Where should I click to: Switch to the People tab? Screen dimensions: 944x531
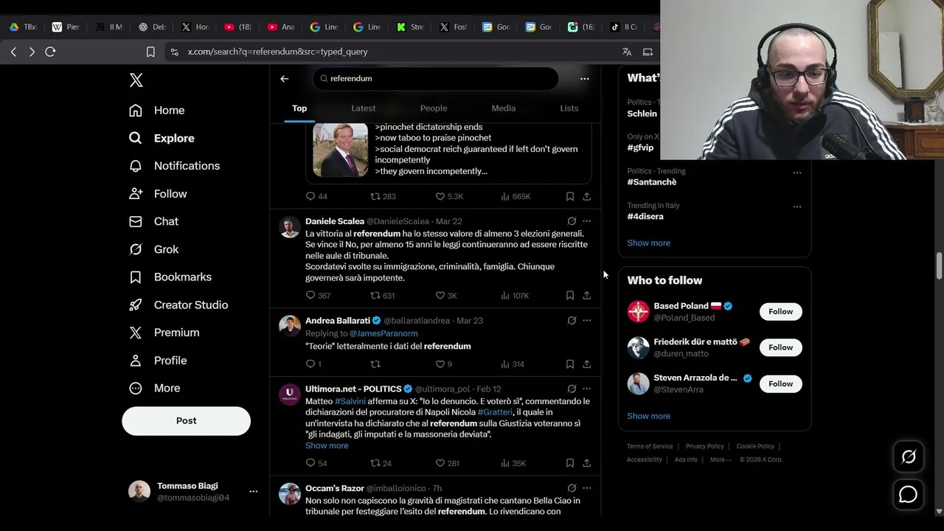pos(434,108)
